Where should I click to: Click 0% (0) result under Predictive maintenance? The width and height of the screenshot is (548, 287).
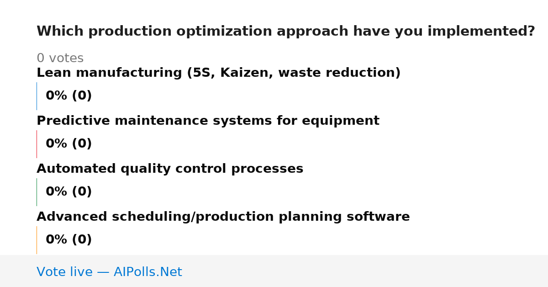tap(69, 144)
